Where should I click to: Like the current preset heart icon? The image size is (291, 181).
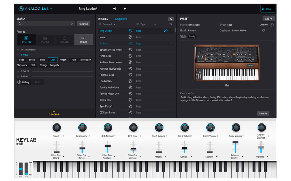click(x=263, y=31)
